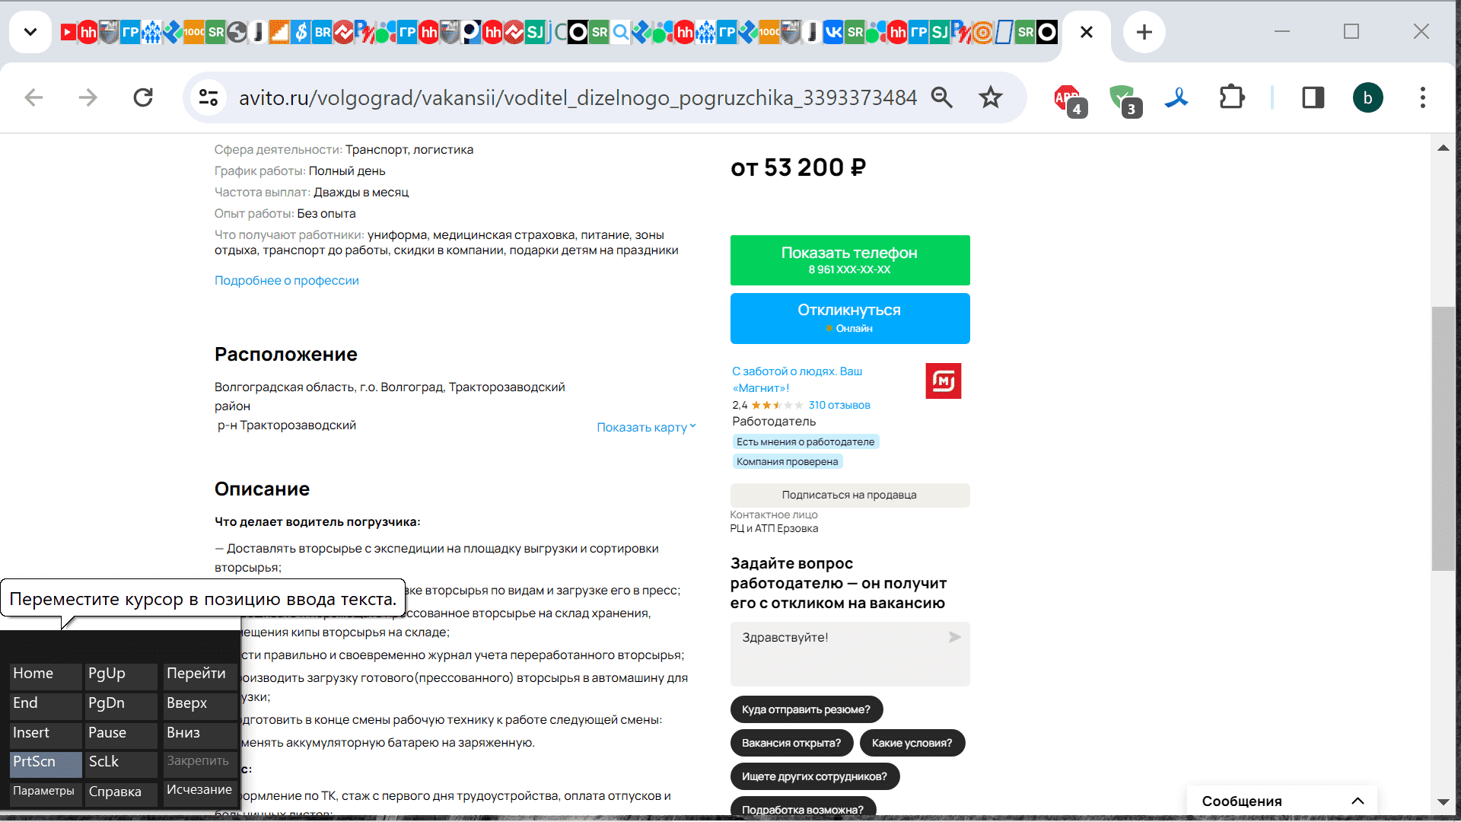Open the browser extensions puzzle icon
This screenshot has width=1461, height=822.
click(x=1231, y=97)
